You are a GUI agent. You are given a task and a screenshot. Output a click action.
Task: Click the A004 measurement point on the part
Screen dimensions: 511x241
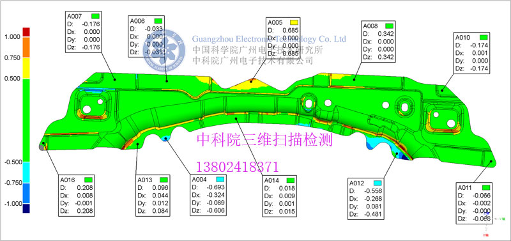click(x=165, y=139)
